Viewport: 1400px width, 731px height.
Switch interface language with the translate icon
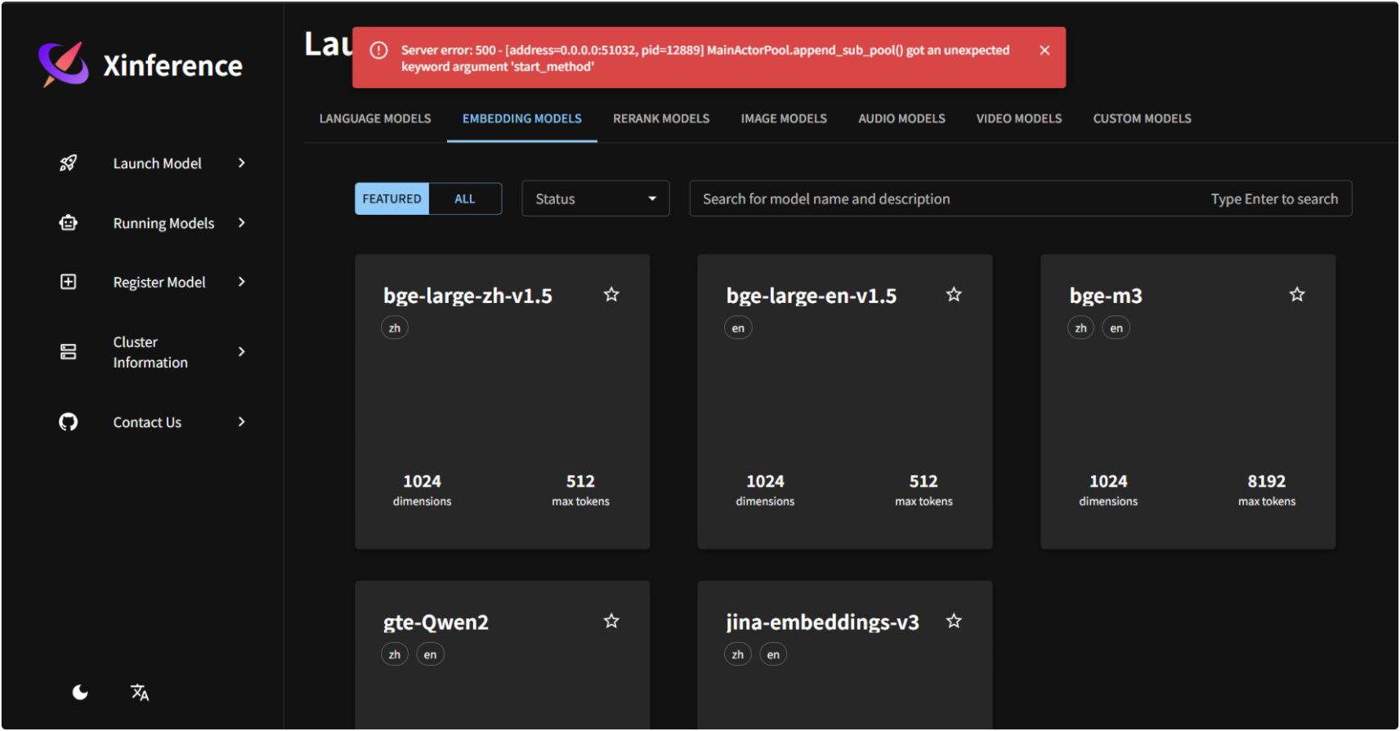pos(140,693)
